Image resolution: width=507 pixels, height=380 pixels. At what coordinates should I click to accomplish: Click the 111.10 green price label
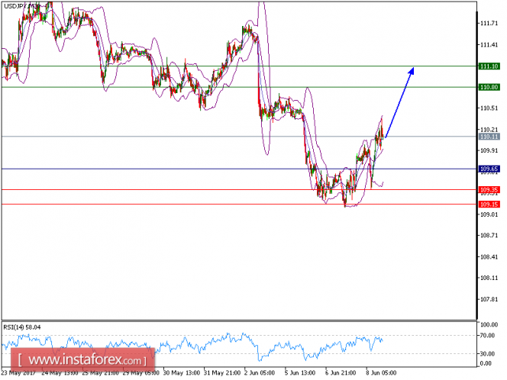[489, 66]
